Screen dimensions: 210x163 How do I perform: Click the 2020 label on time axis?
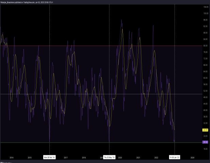pos(120,158)
